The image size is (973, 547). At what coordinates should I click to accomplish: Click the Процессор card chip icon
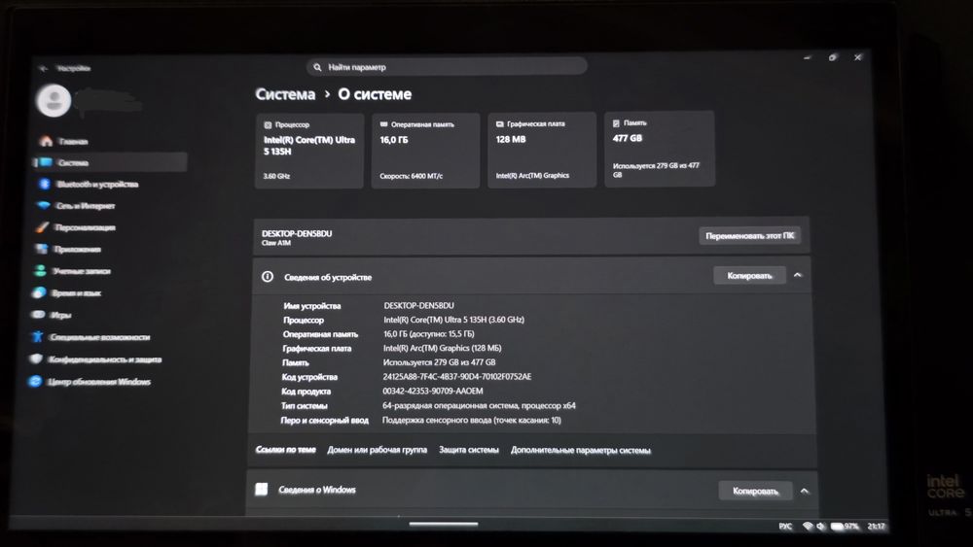[269, 124]
